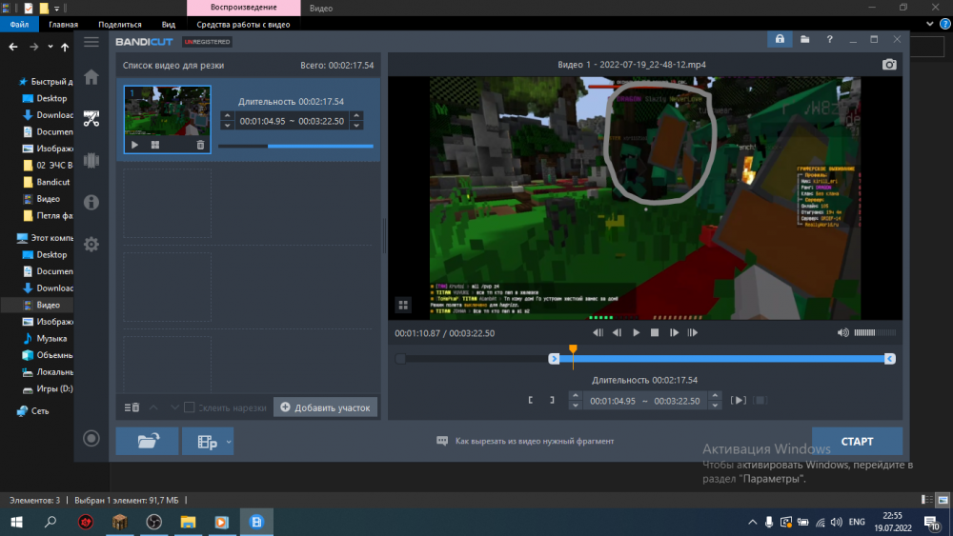Decrease segment 1 end time in list

[356, 126]
